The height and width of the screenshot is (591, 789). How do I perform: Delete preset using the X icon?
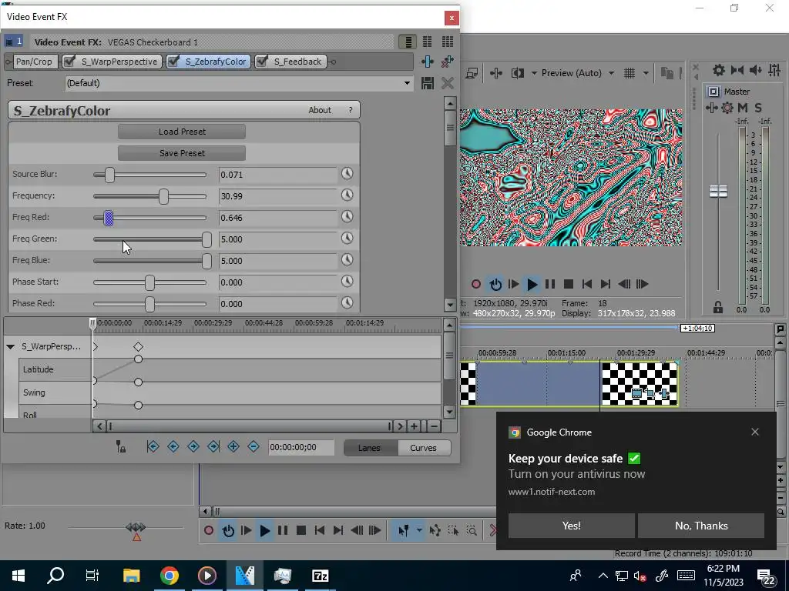448,83
